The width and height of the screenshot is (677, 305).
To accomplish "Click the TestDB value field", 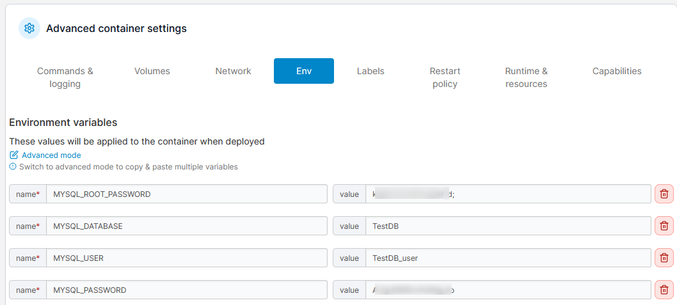I will click(x=507, y=226).
